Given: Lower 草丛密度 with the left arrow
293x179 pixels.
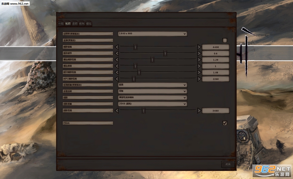Looking at the screenshot, I should click(x=117, y=66).
